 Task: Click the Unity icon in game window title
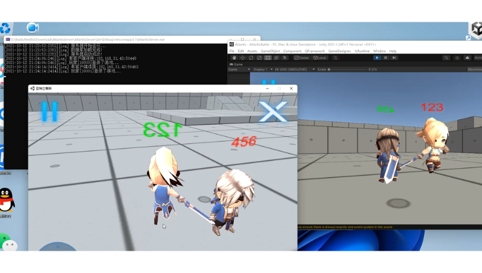[x=33, y=89]
